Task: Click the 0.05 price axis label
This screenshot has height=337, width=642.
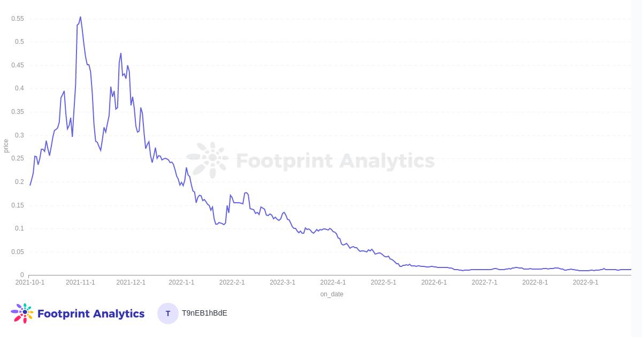Action: point(18,252)
